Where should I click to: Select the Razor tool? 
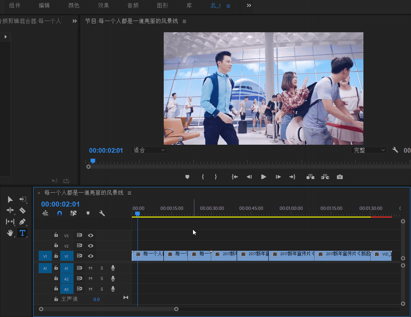pos(22,210)
